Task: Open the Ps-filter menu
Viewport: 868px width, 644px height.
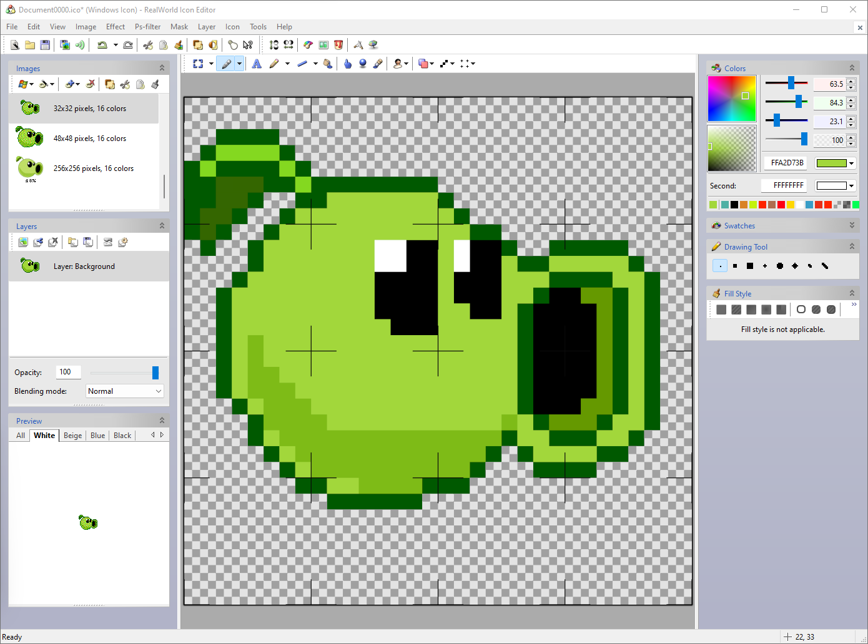Action: tap(147, 27)
